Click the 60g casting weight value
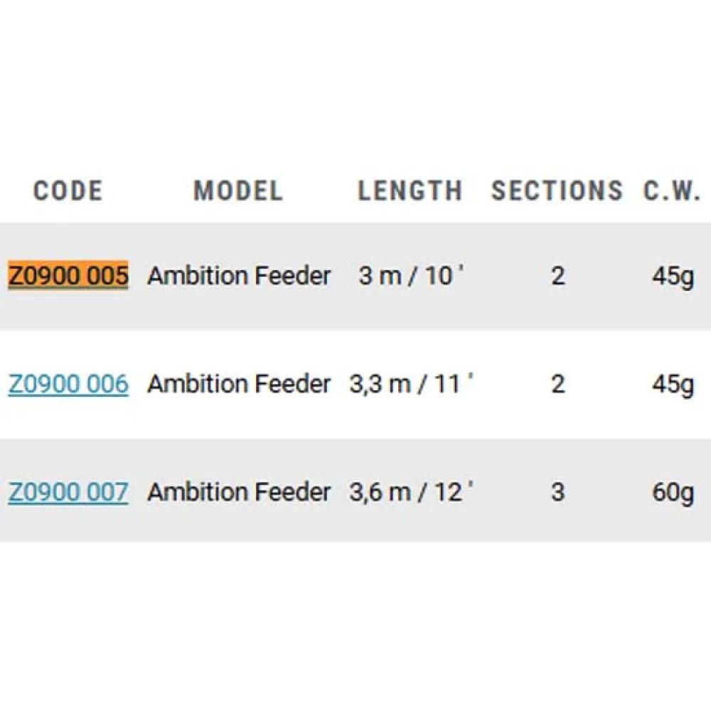Viewport: 711px width, 711px height. tap(673, 493)
